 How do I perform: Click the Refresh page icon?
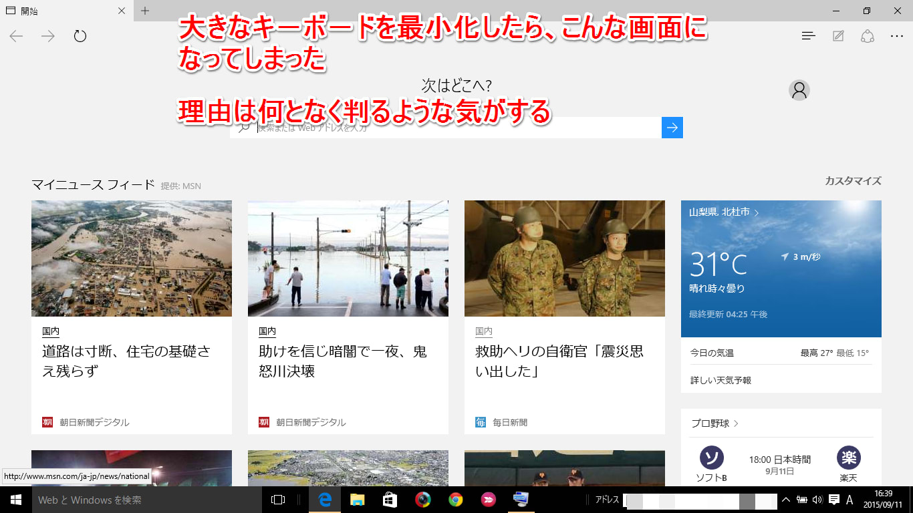80,36
